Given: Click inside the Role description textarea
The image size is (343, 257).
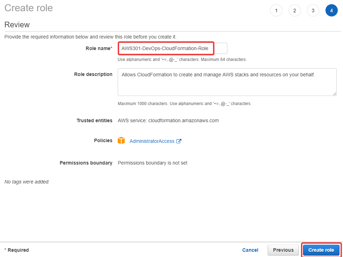Looking at the screenshot, I should (x=227, y=82).
